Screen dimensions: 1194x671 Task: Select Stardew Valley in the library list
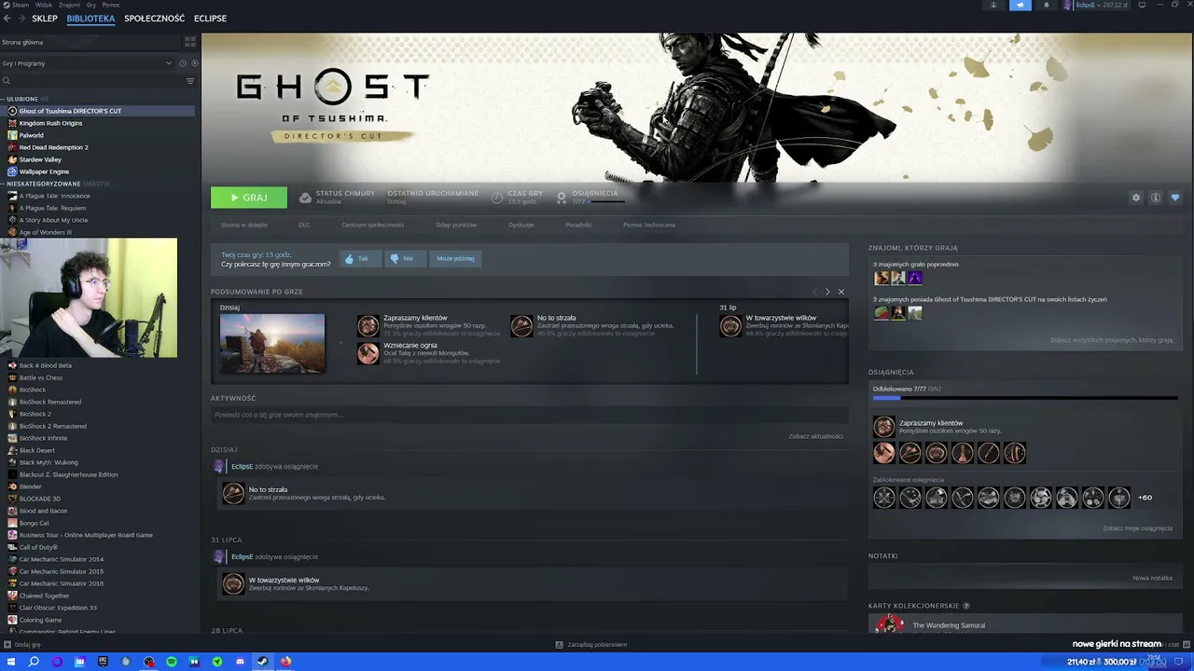tap(40, 159)
